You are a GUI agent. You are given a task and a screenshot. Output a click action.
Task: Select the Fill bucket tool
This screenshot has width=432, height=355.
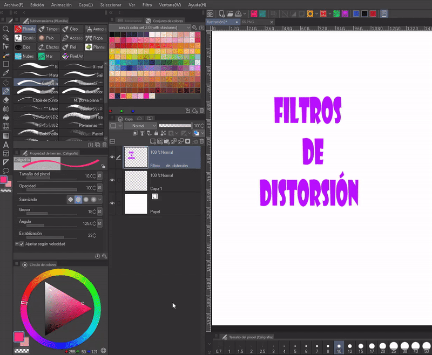[6, 118]
